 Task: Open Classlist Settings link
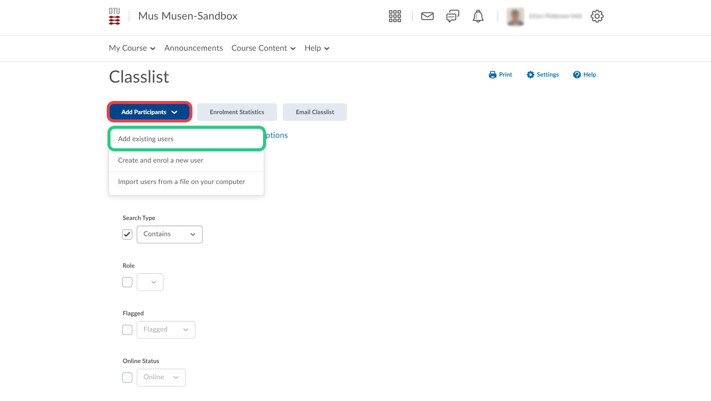point(543,75)
